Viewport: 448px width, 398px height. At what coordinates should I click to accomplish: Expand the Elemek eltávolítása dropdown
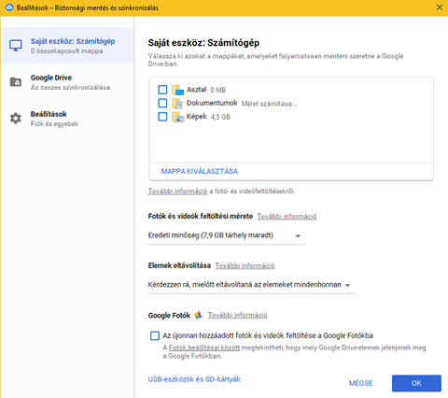251,285
